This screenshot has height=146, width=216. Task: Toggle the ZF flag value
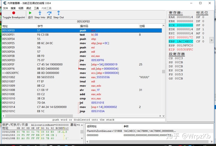coord(203,29)
